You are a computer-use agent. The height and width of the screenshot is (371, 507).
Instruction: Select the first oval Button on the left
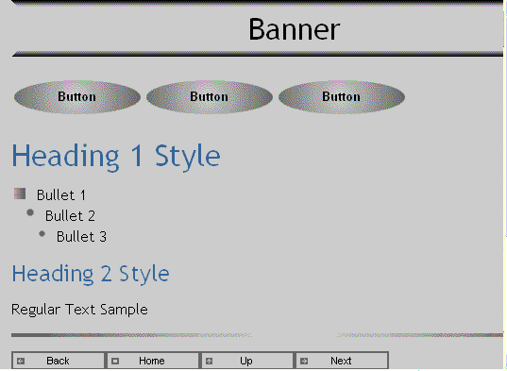tap(77, 97)
